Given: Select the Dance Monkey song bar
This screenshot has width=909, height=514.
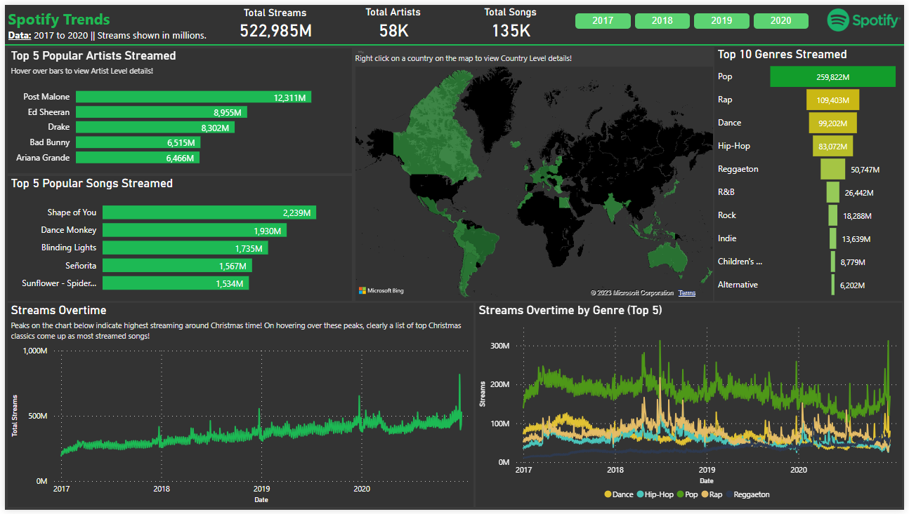Looking at the screenshot, I should click(195, 230).
